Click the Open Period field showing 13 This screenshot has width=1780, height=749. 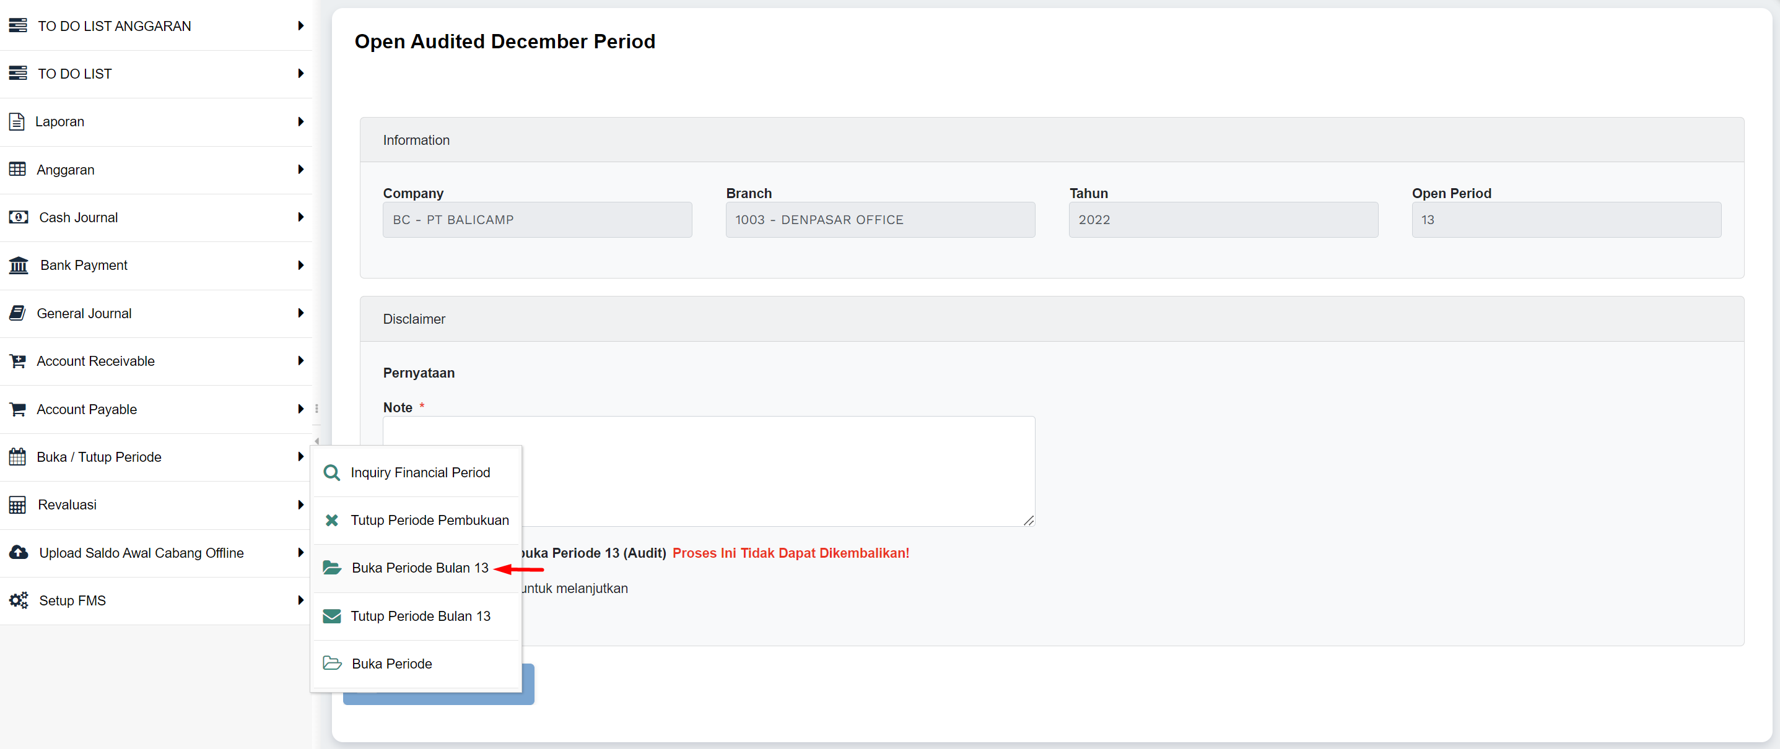click(x=1566, y=220)
